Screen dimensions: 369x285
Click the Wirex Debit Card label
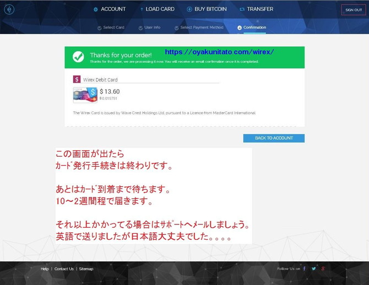tap(100, 80)
